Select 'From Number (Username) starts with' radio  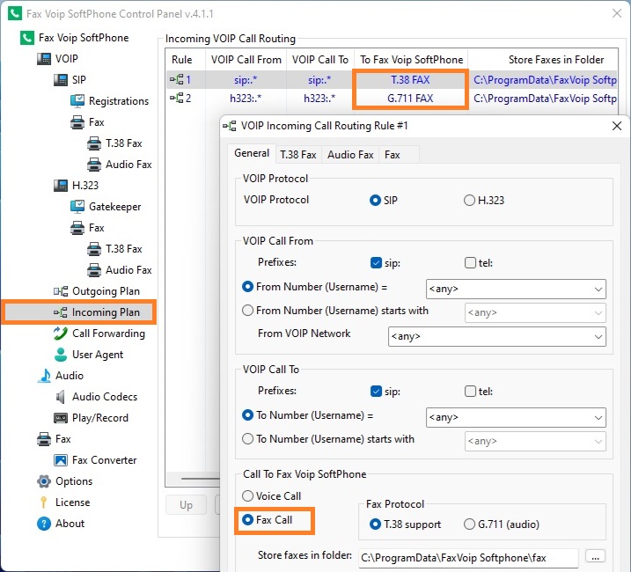point(248,311)
